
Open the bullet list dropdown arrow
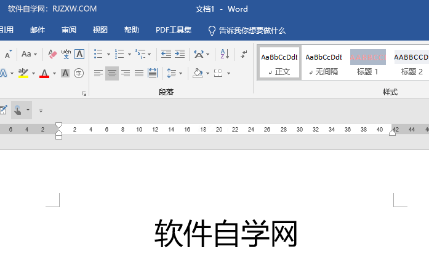pos(108,54)
